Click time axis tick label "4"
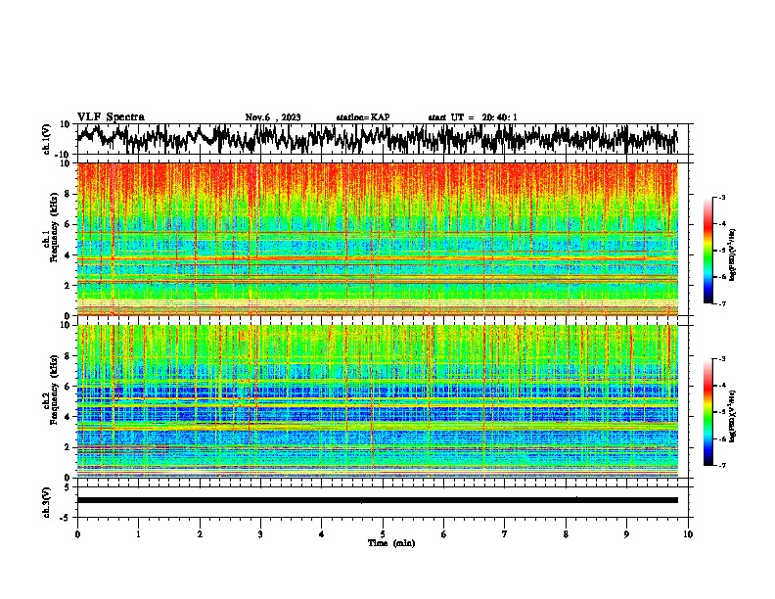The width and height of the screenshot is (775, 599). click(322, 534)
